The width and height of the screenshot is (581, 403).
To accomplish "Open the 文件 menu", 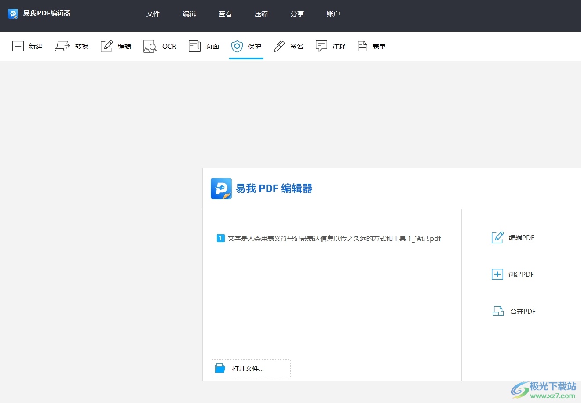I will (153, 14).
